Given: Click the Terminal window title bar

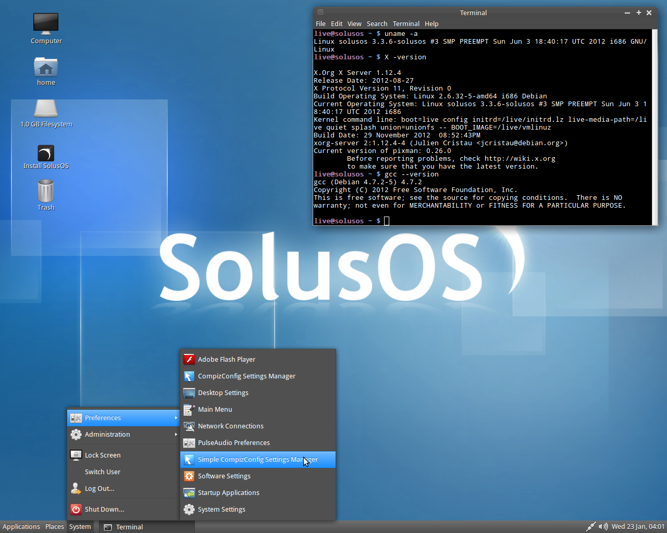Looking at the screenshot, I should (473, 12).
